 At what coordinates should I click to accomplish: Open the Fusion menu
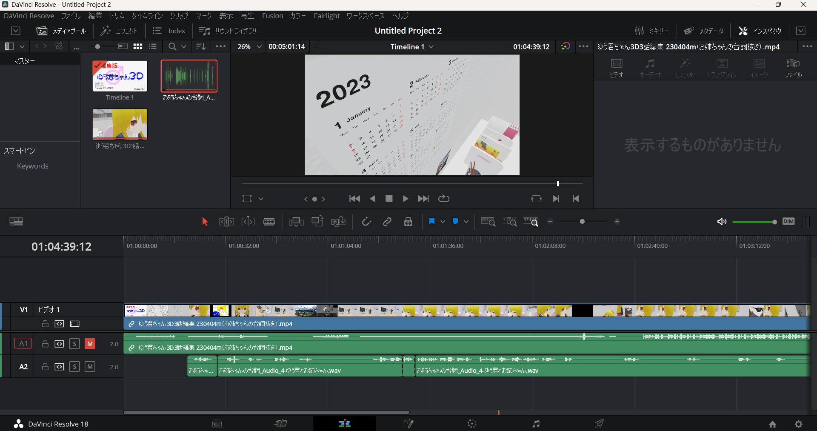coord(272,16)
